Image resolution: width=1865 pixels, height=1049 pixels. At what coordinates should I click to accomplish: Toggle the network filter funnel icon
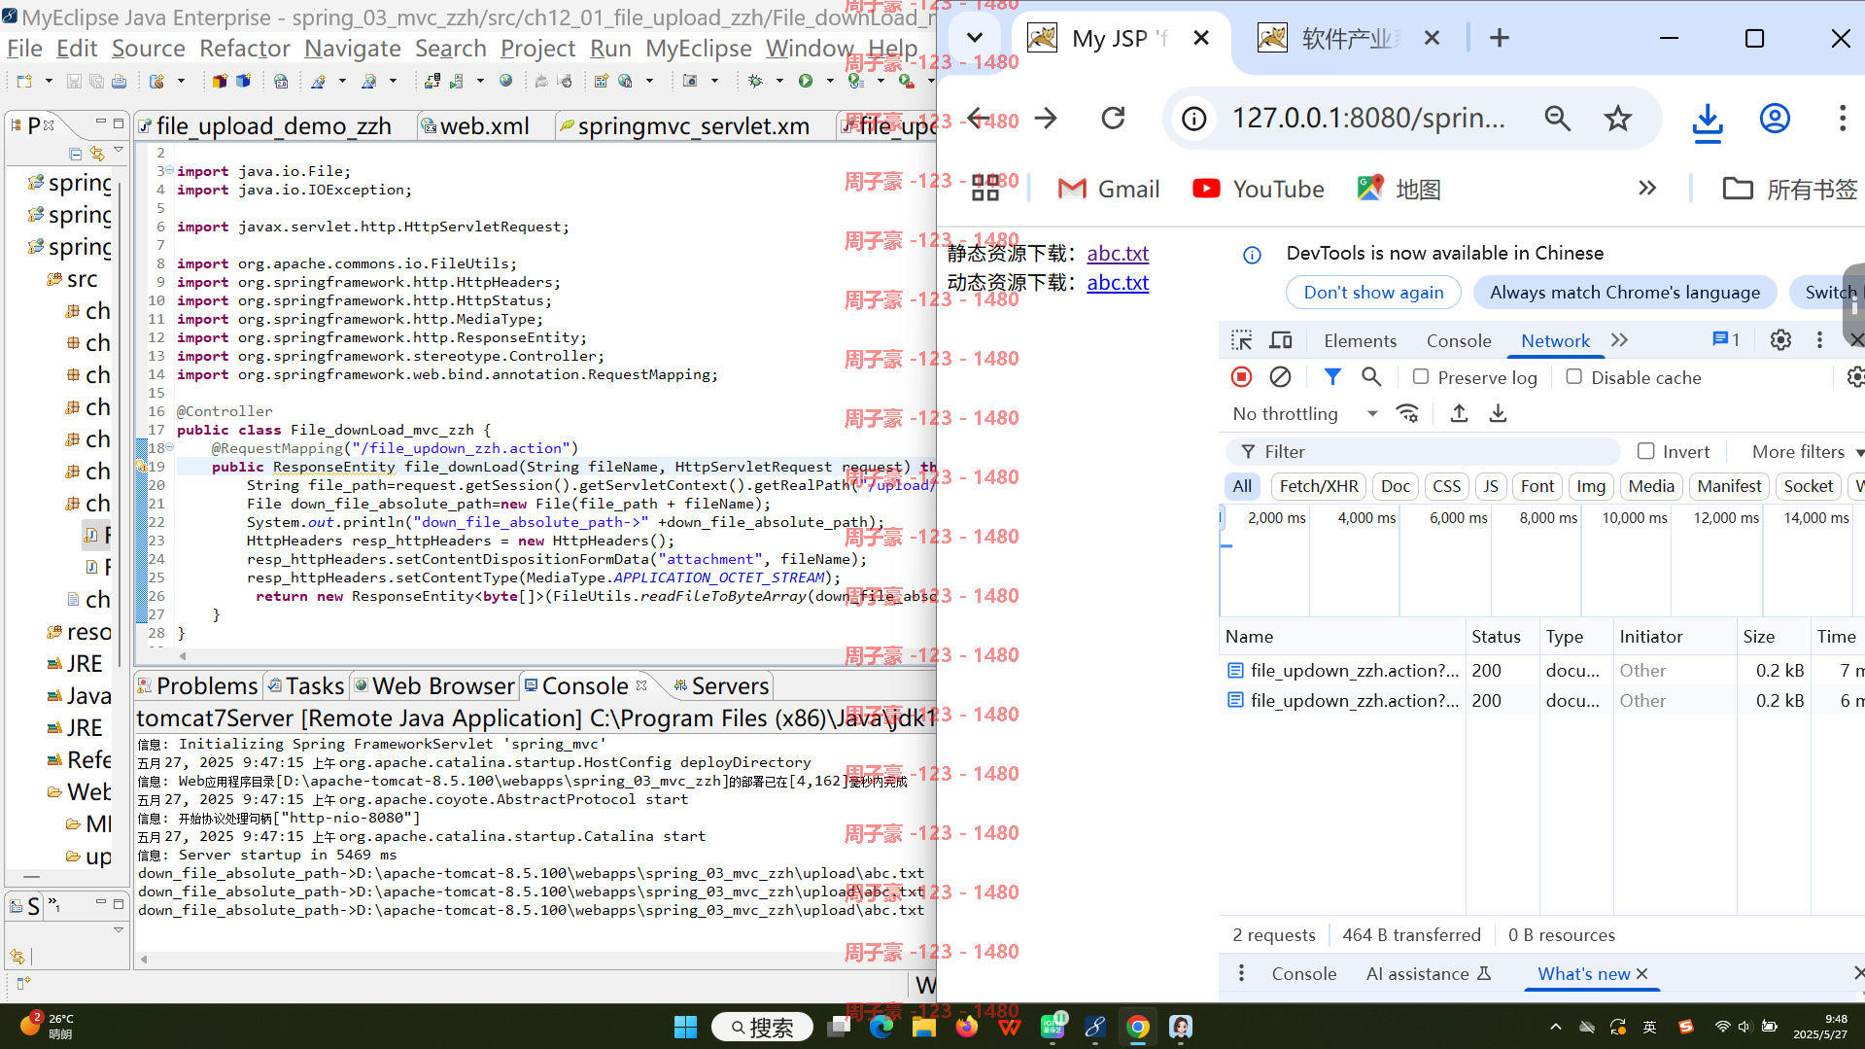click(x=1332, y=377)
